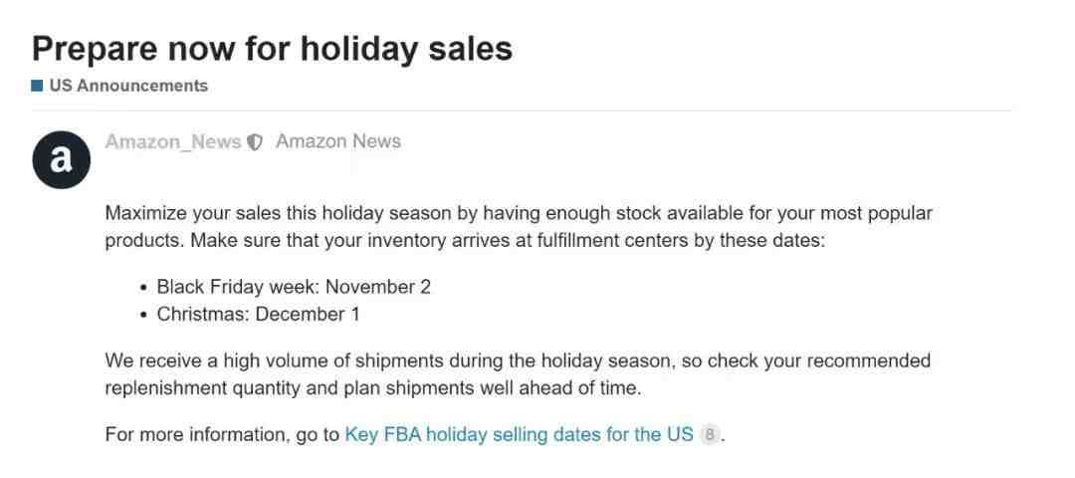This screenshot has width=1075, height=478.
Task: Click the "Amazon News" display name
Action: point(338,141)
